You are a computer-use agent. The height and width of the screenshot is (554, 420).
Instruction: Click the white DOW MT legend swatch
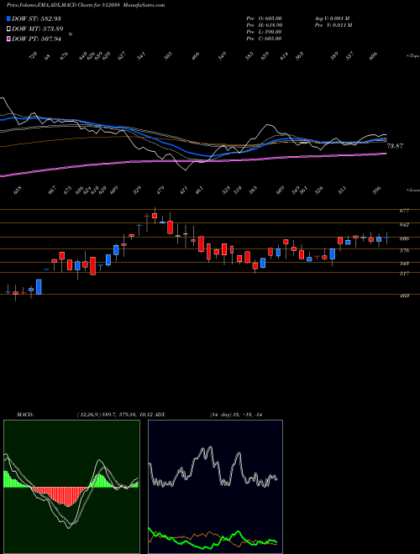click(x=8, y=29)
